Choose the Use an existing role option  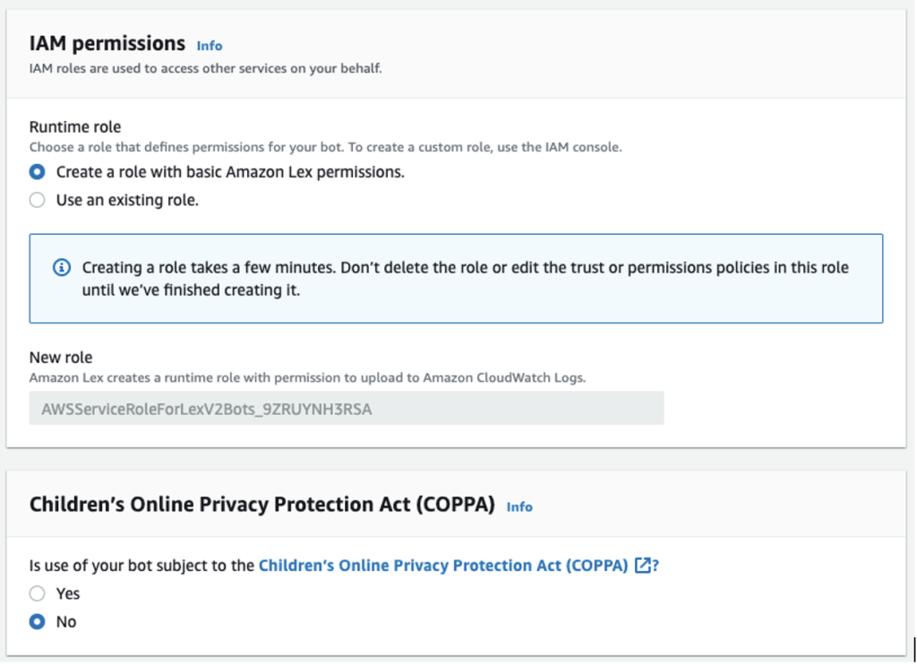pos(37,201)
